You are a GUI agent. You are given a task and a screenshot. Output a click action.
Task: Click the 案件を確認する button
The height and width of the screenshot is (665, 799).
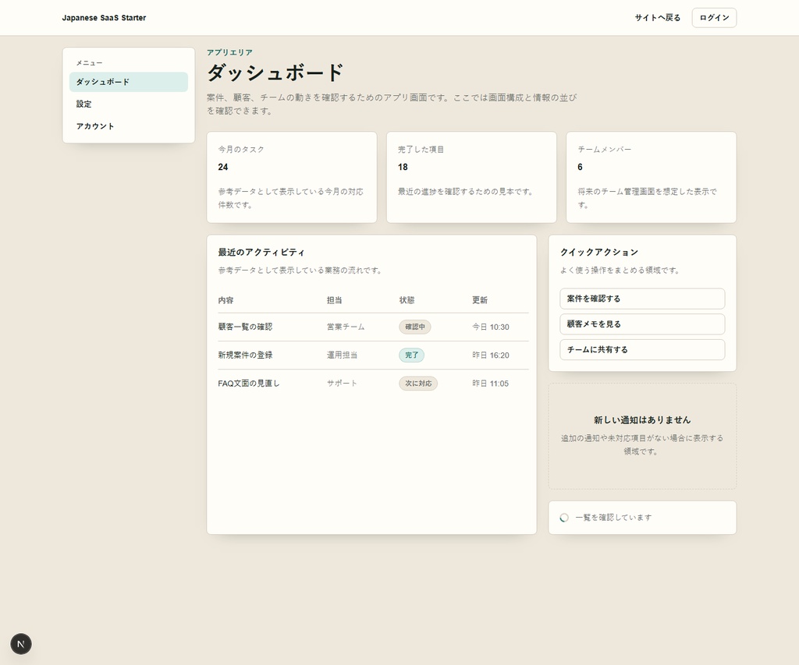(x=642, y=299)
